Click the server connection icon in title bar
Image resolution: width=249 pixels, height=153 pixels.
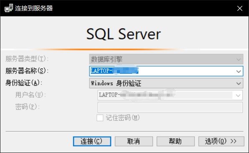click(x=9, y=8)
